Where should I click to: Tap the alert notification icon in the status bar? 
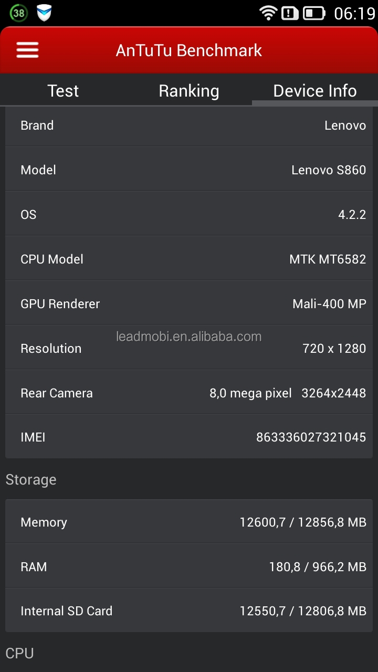pyautogui.click(x=290, y=13)
